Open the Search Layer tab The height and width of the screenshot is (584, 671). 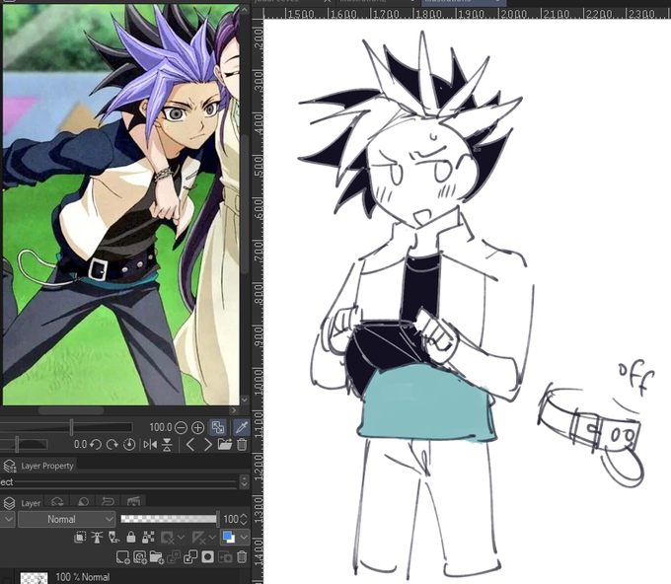(57, 501)
